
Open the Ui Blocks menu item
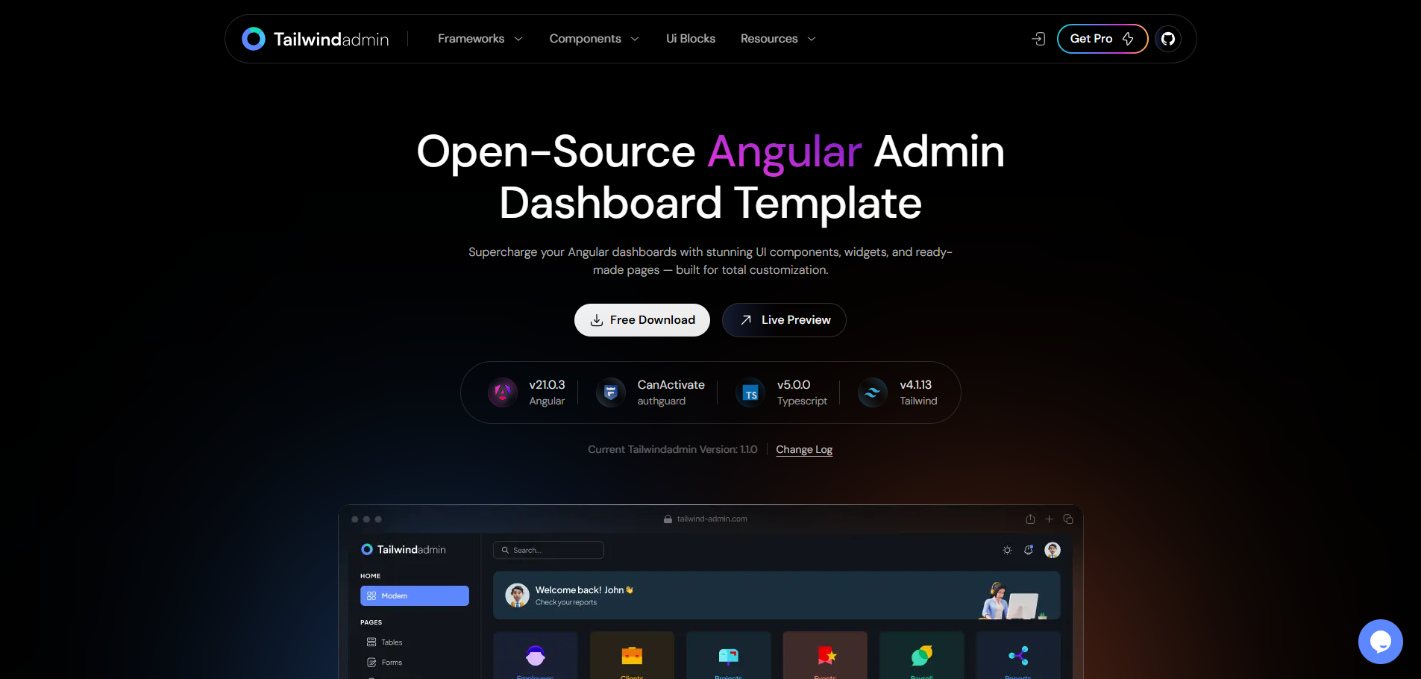point(691,39)
